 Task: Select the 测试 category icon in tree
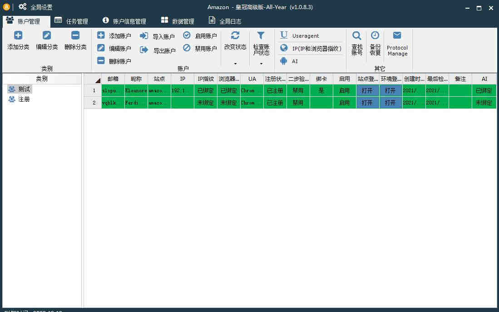pos(12,89)
